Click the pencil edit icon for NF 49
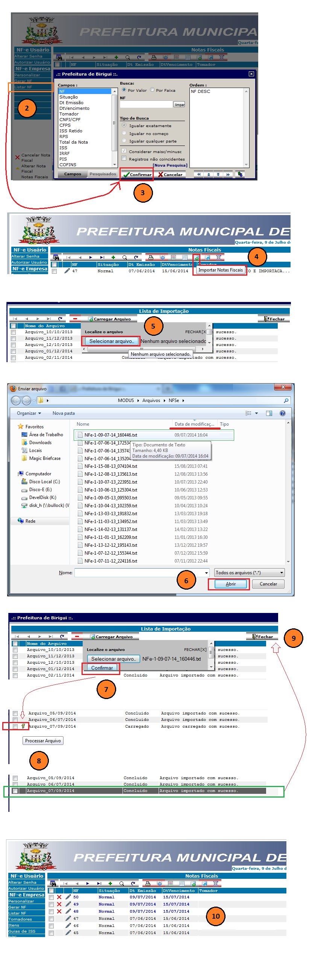The image size is (333, 954). (68, 904)
